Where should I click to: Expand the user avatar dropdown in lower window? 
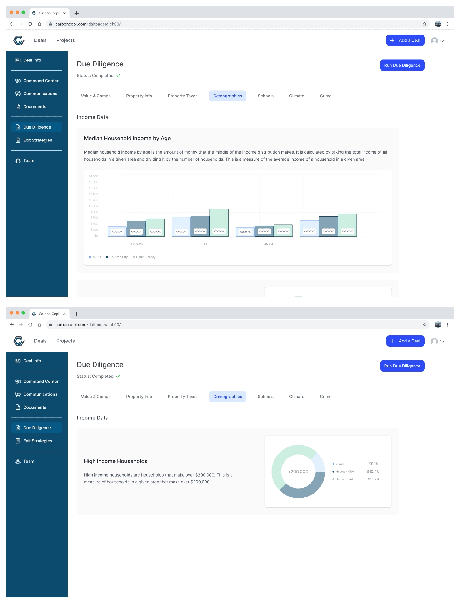point(438,341)
